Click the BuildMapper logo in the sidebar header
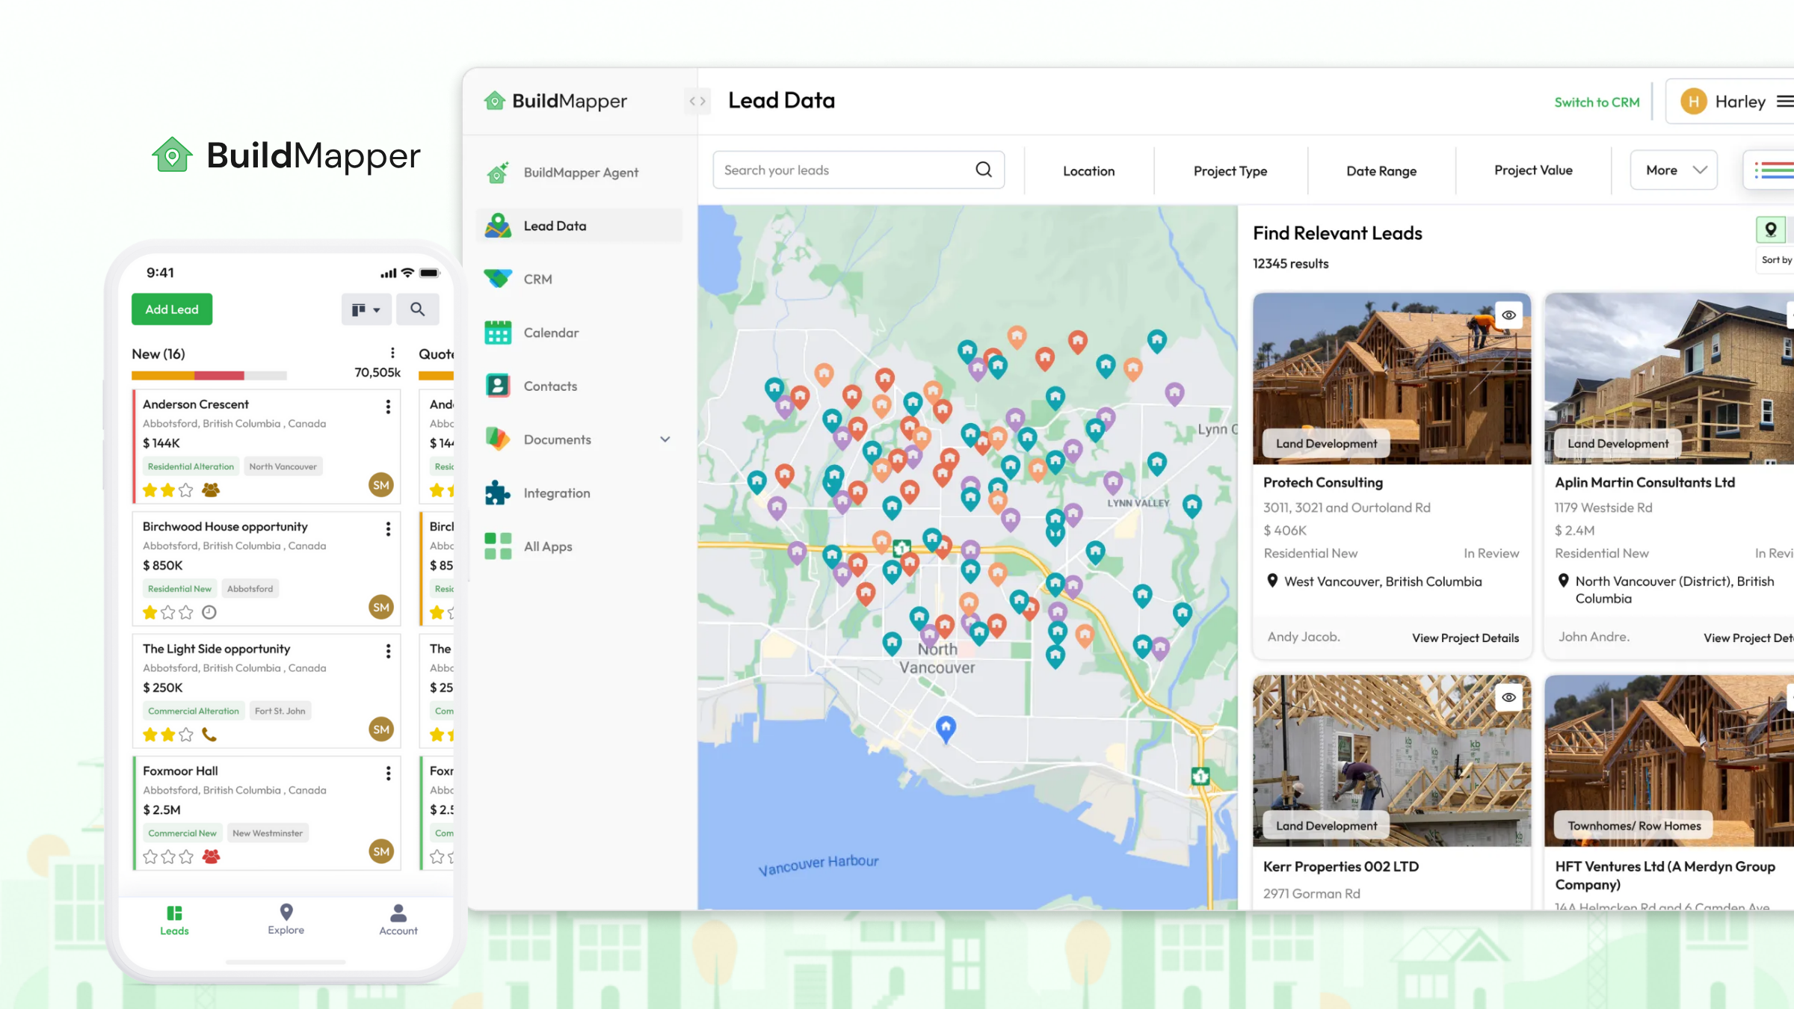The image size is (1794, 1009). tap(555, 101)
